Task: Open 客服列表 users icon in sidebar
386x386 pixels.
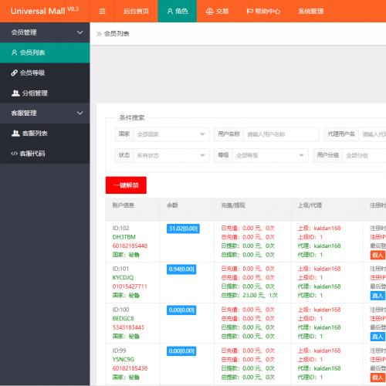Action: 15,133
